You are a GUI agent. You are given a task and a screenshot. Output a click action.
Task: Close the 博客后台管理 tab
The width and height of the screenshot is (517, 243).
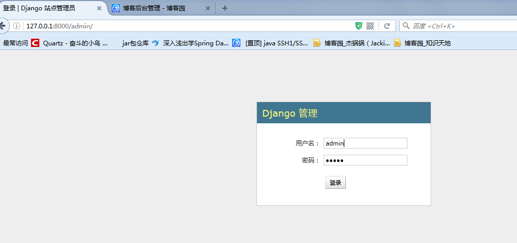208,8
